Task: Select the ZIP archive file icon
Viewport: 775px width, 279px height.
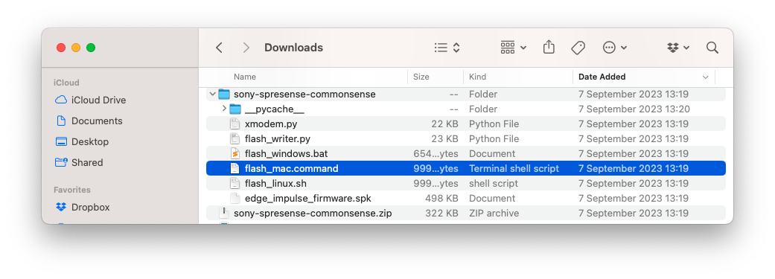Action: [224, 213]
